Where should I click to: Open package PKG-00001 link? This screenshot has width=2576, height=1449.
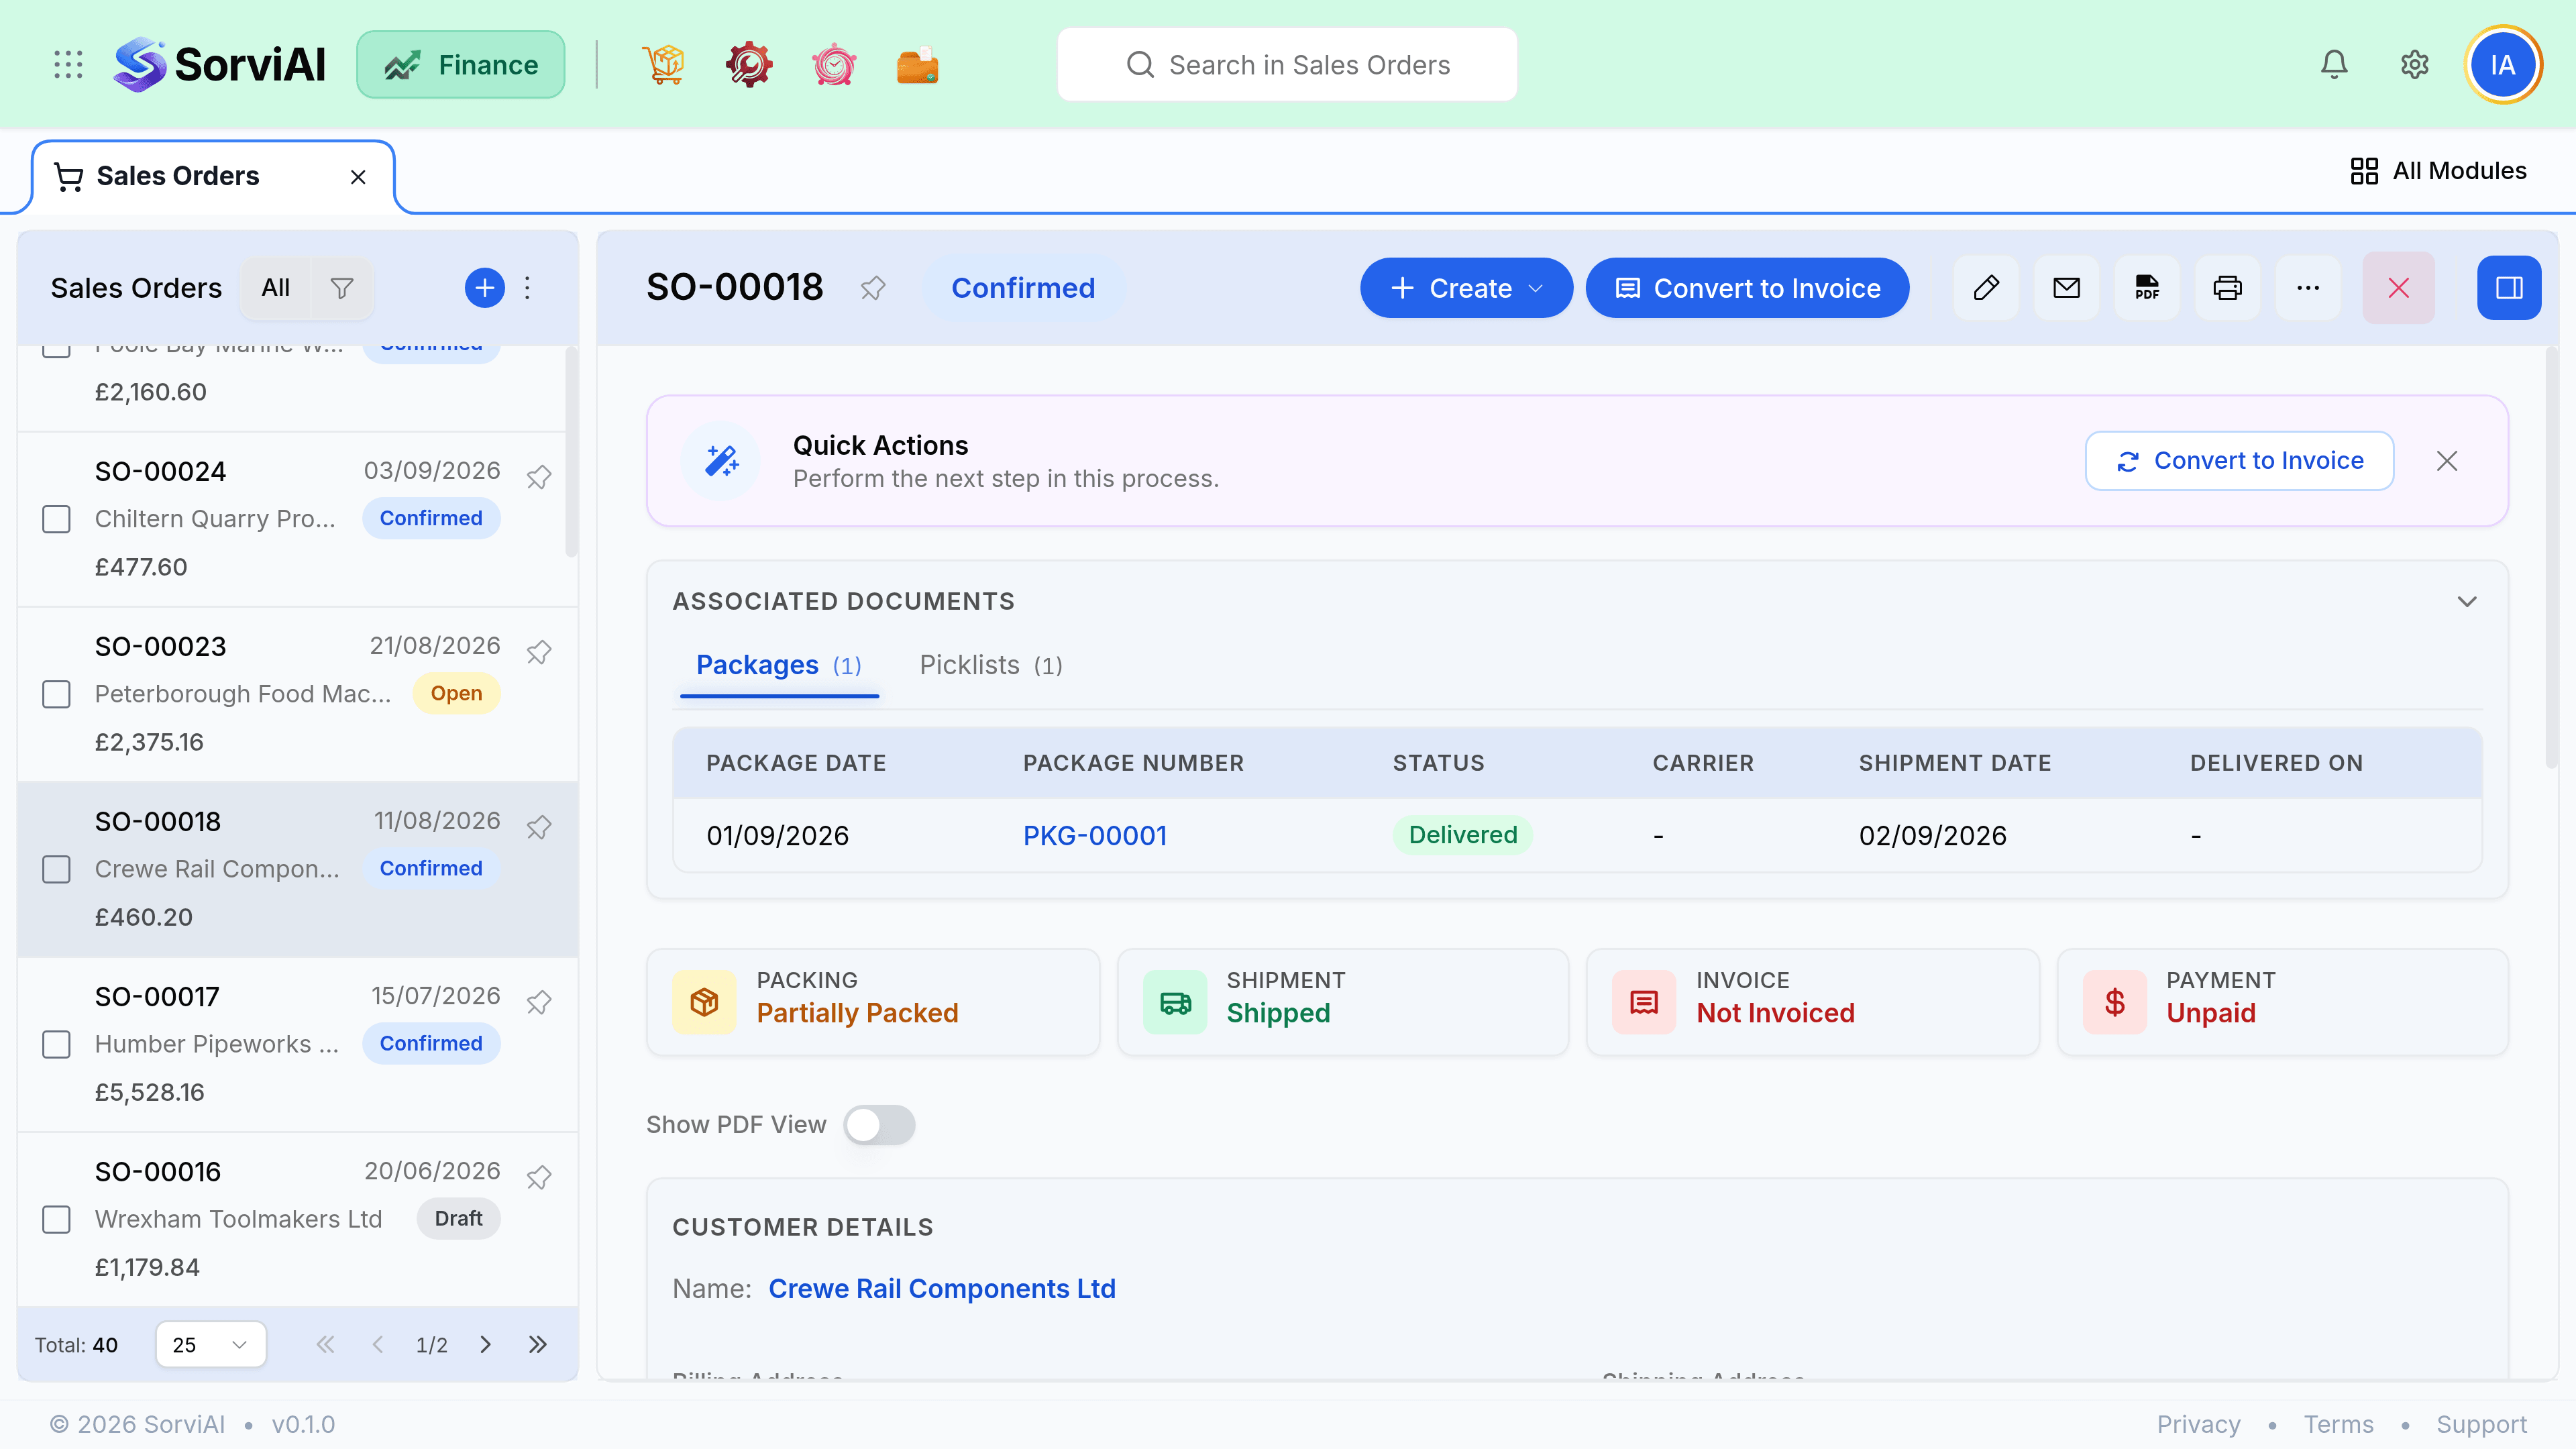pos(1095,835)
